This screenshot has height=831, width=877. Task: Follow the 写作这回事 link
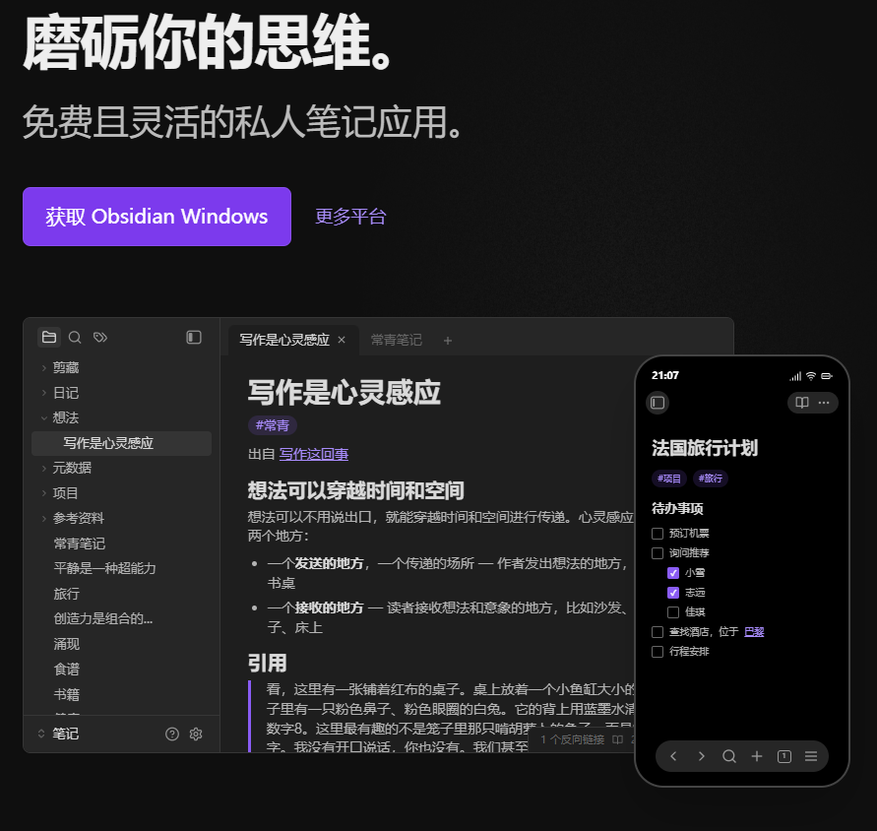point(314,454)
